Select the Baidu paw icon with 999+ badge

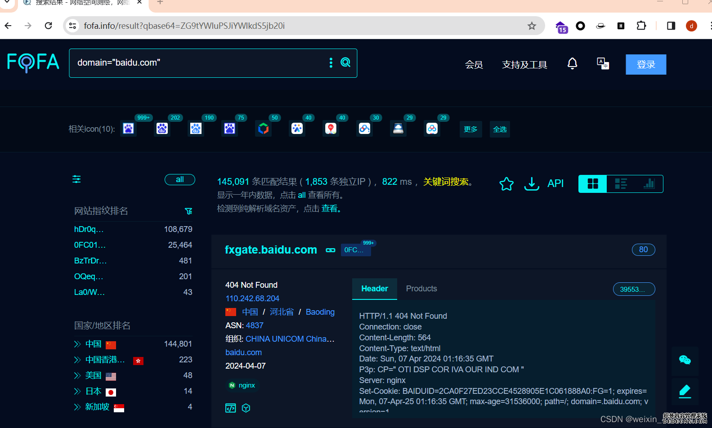pyautogui.click(x=129, y=129)
